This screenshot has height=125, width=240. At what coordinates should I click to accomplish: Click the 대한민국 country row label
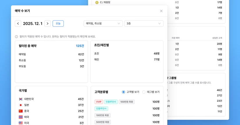29,99
